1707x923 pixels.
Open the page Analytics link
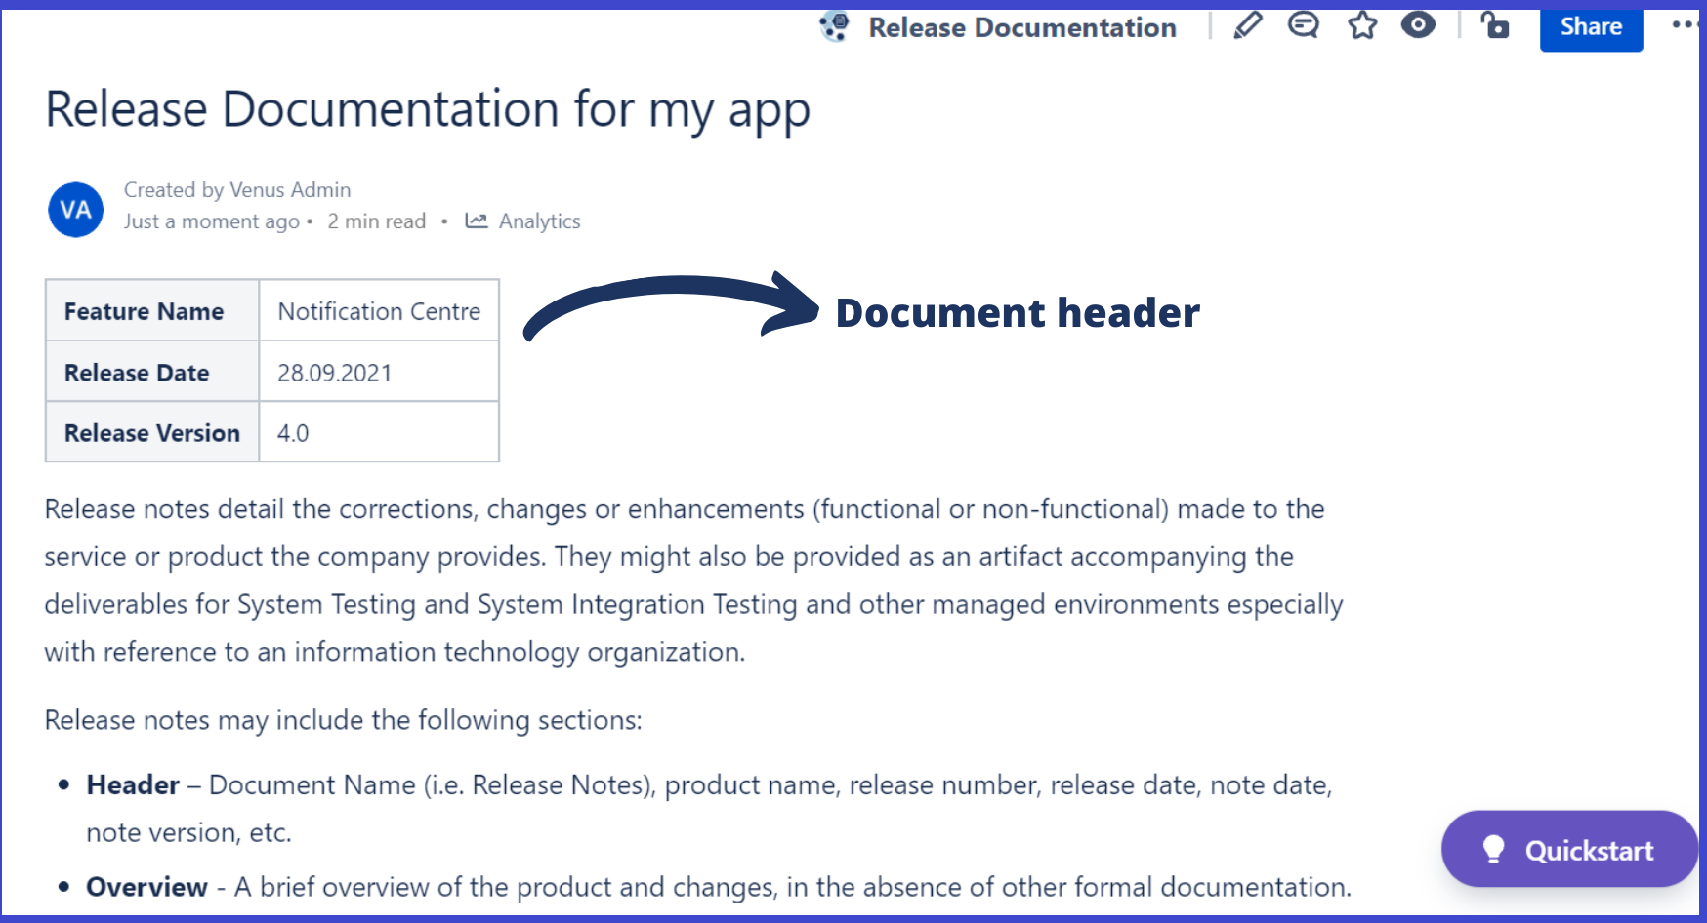click(x=539, y=221)
